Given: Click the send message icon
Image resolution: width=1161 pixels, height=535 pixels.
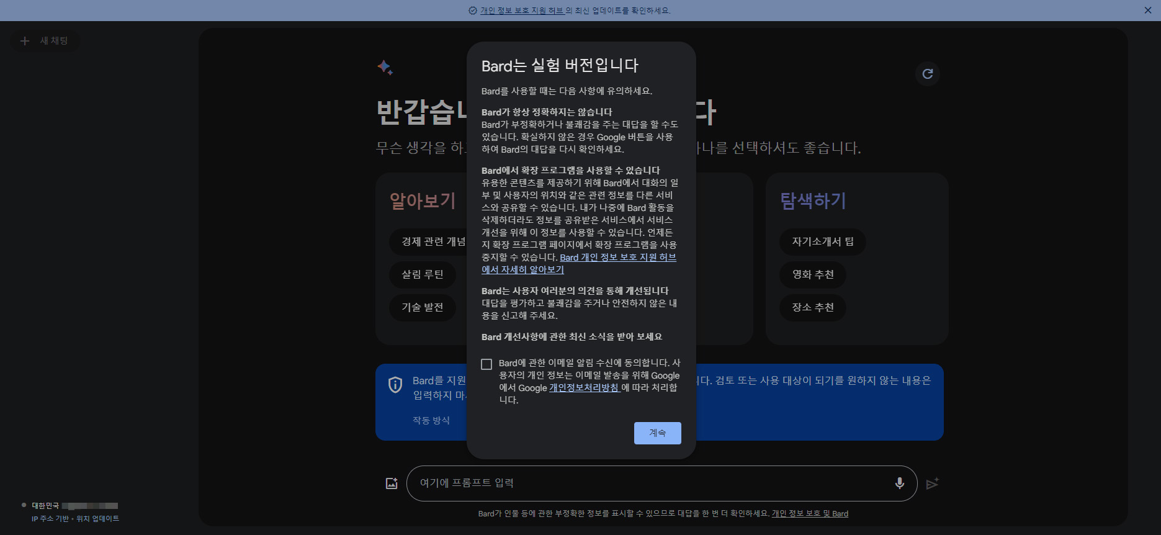Looking at the screenshot, I should (x=932, y=483).
